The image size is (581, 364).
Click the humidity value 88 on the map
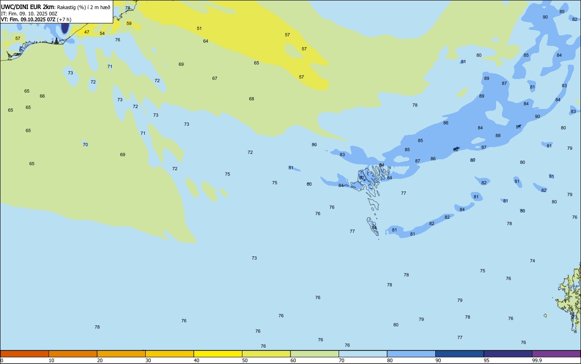tap(498, 136)
